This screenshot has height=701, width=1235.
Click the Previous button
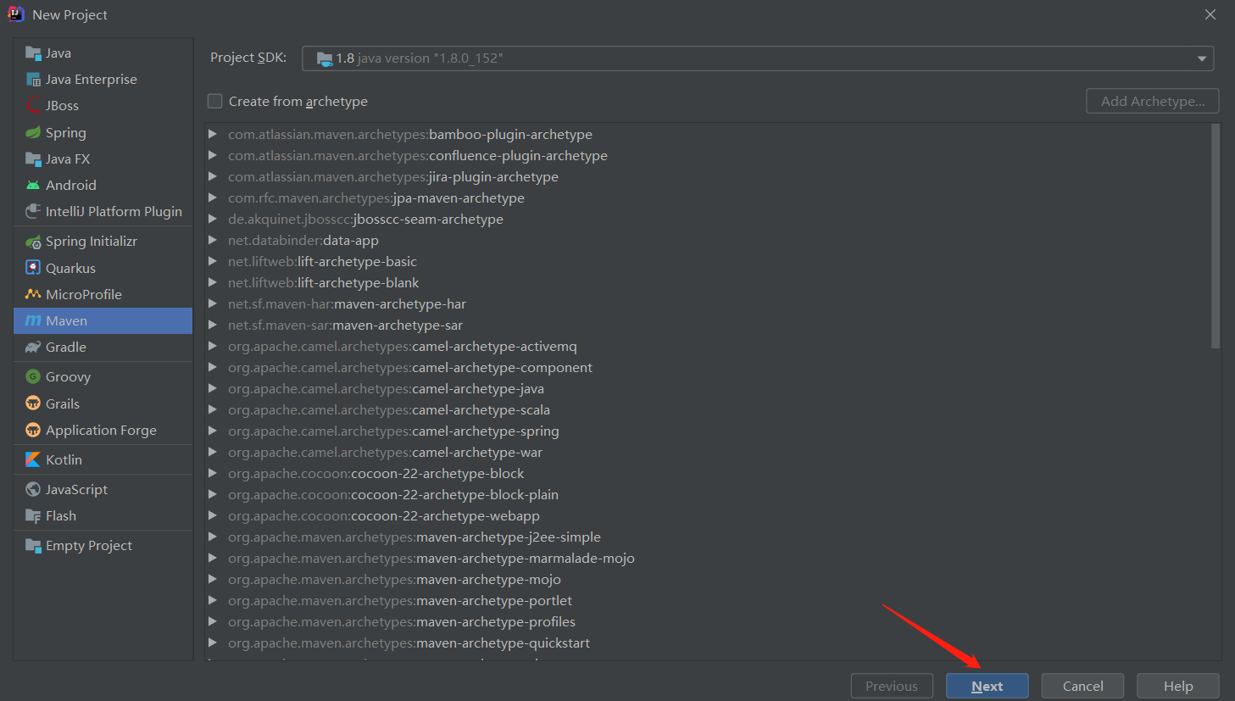click(x=892, y=686)
